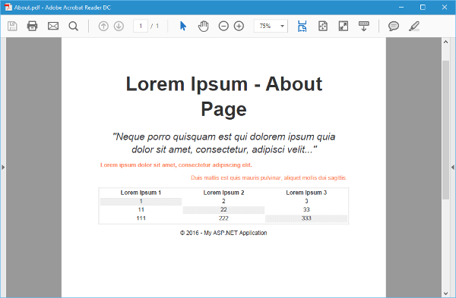Go to previous page arrow

[103, 26]
